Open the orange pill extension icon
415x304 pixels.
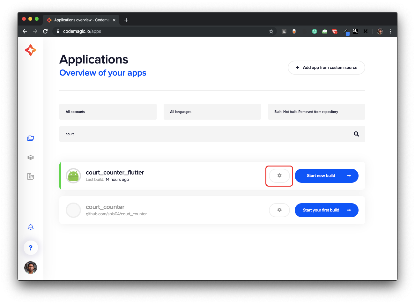click(294, 31)
